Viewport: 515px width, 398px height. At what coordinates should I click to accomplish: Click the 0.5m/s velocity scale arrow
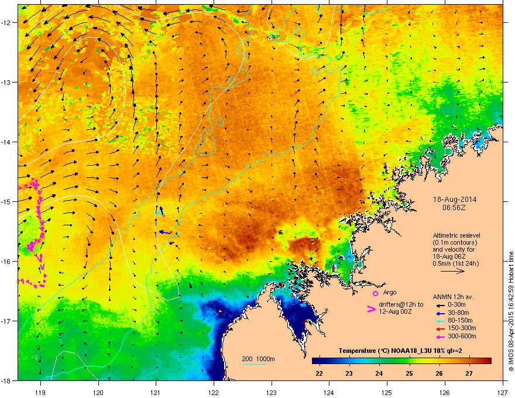click(452, 271)
